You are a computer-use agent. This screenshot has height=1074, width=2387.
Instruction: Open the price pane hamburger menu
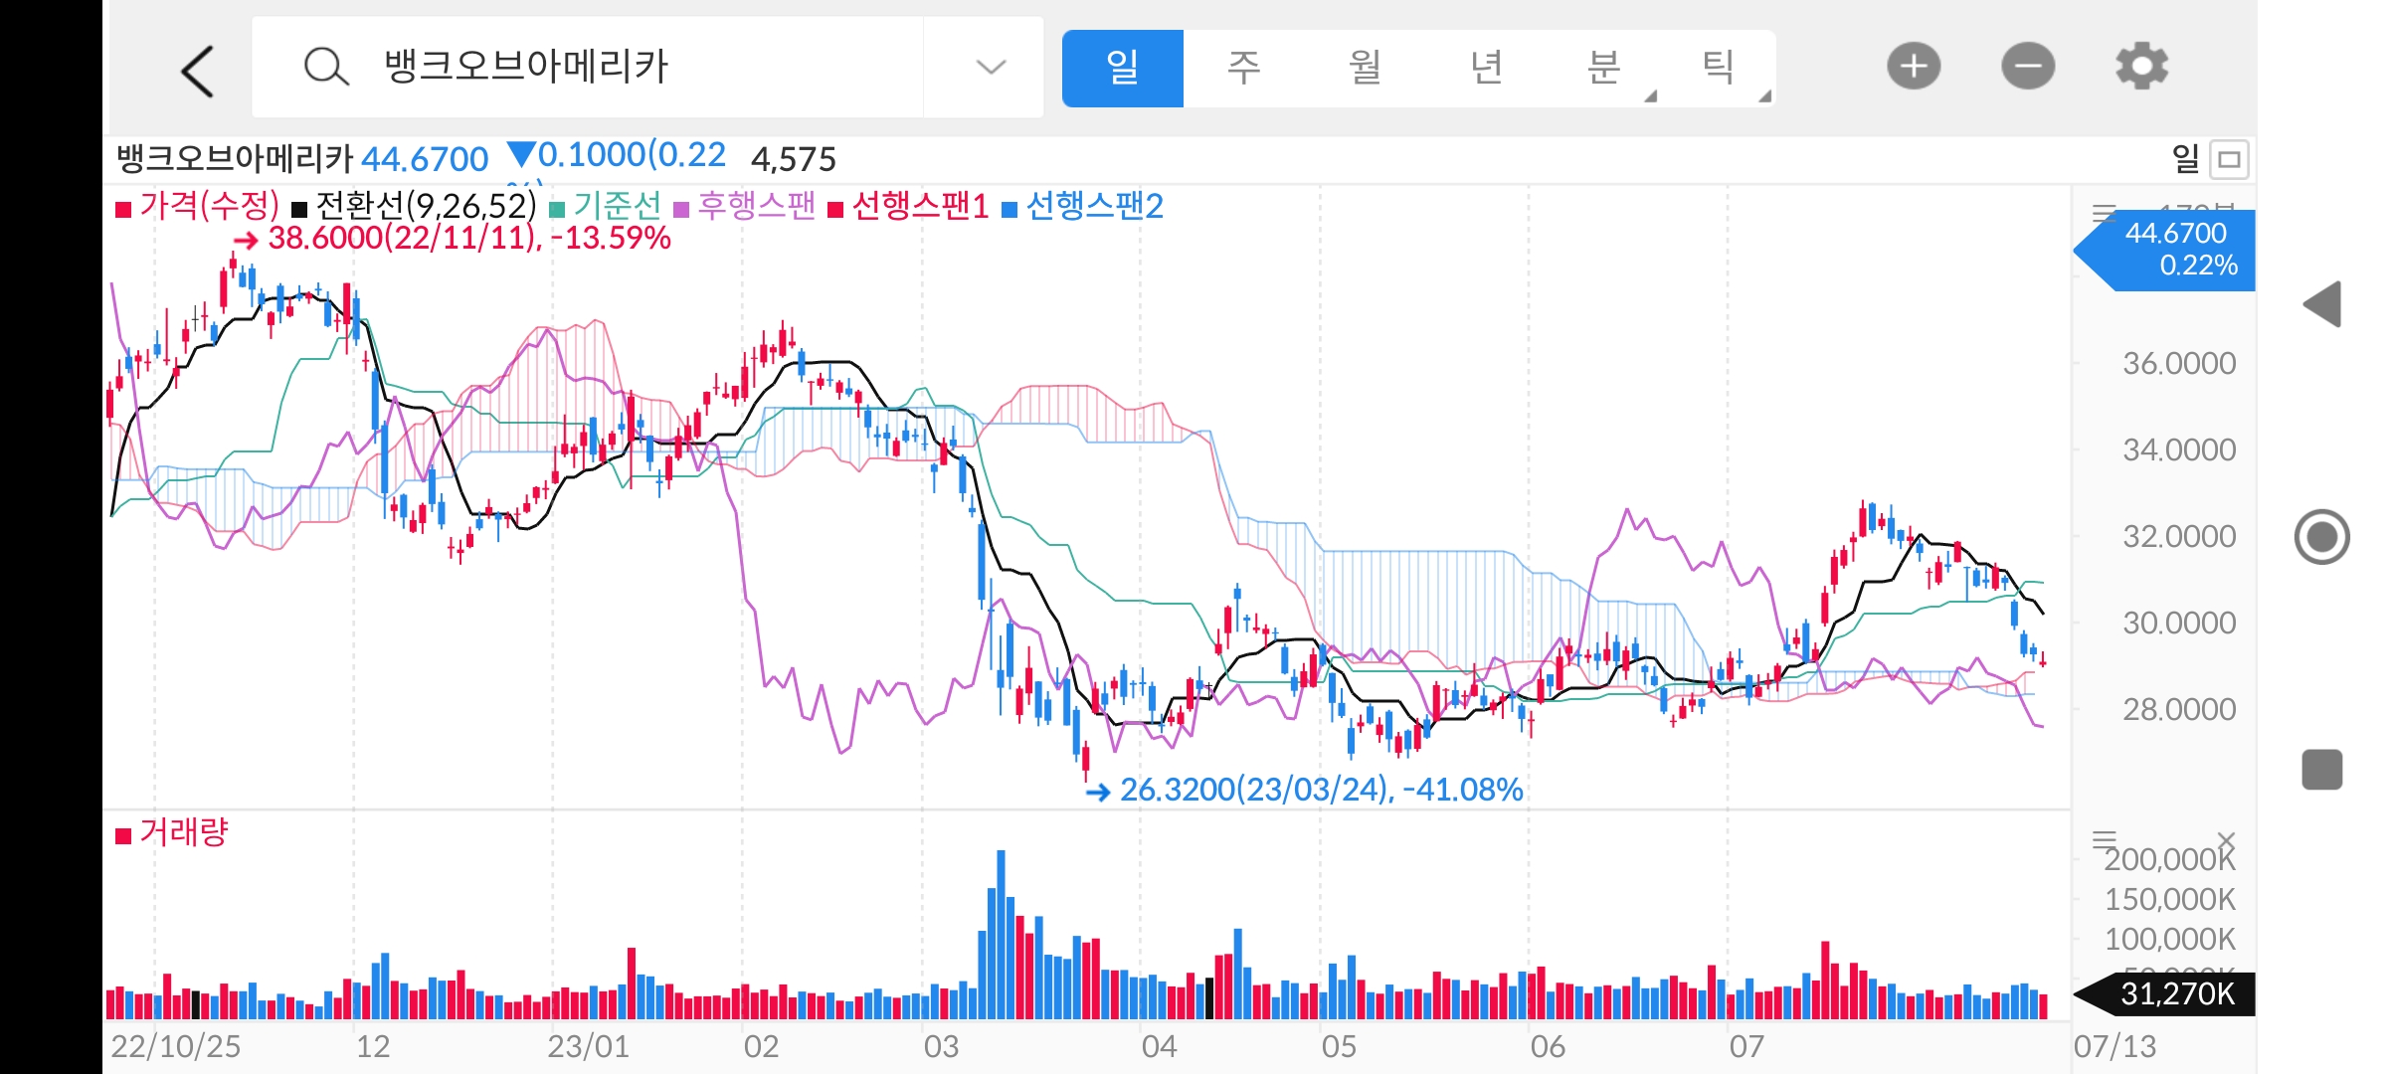pos(2104,212)
